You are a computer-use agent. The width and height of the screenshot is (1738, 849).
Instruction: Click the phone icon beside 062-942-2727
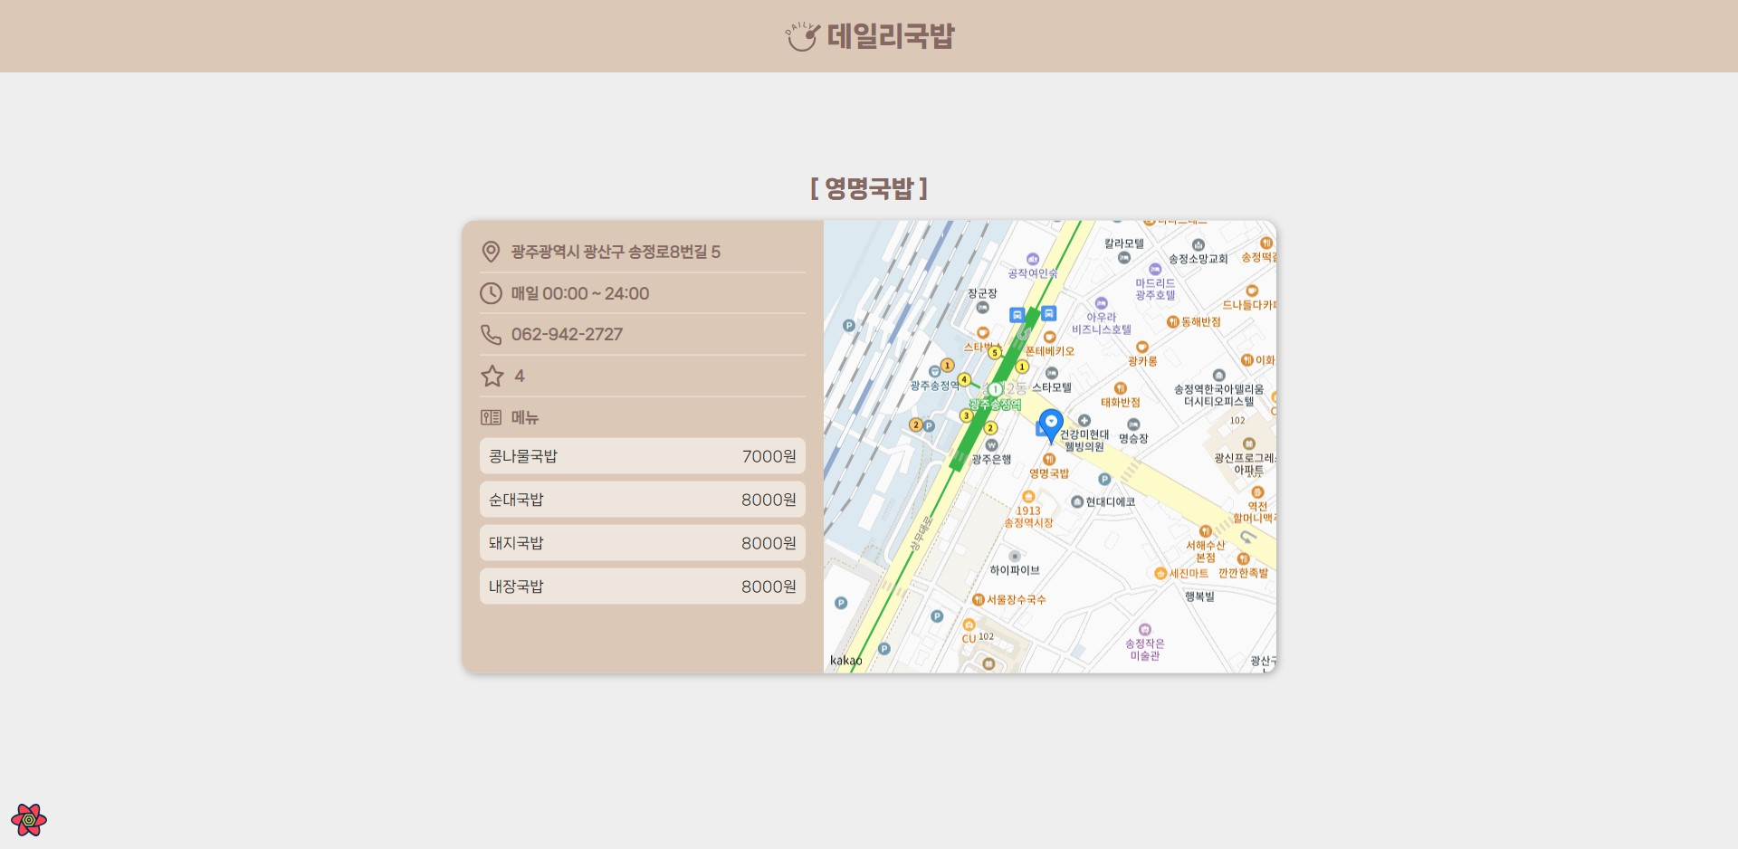click(491, 335)
